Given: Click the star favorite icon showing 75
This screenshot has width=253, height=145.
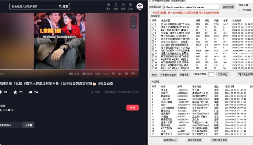Looking at the screenshot, I should 15,92.
